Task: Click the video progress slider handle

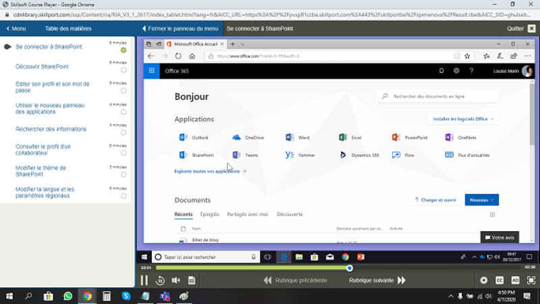Action: click(x=350, y=268)
